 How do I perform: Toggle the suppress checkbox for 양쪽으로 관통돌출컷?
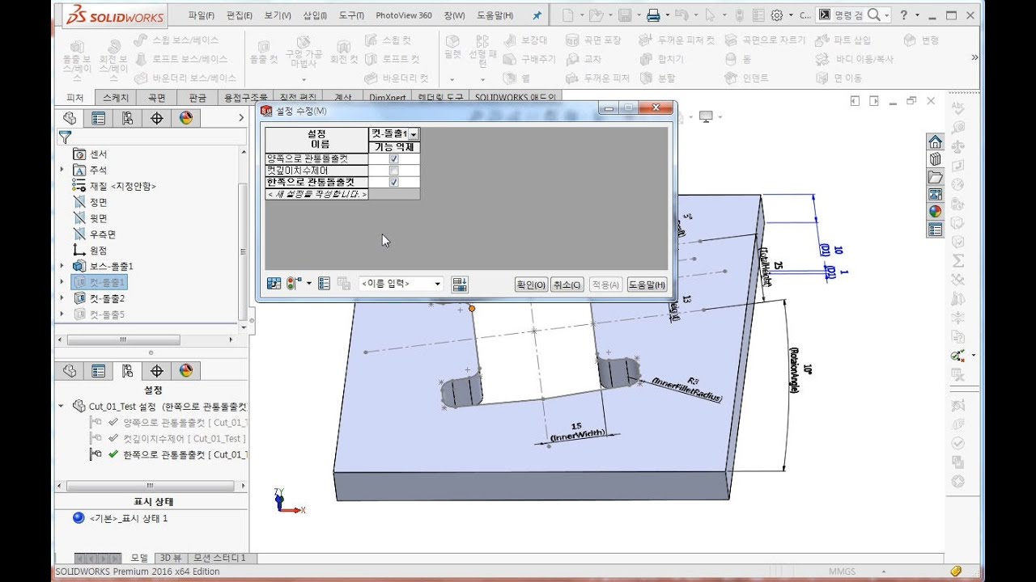[394, 159]
